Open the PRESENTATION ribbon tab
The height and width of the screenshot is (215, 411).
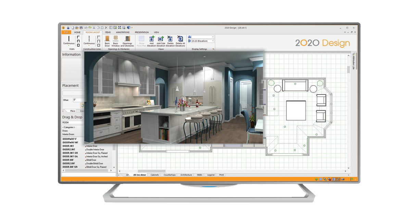[x=142, y=32]
